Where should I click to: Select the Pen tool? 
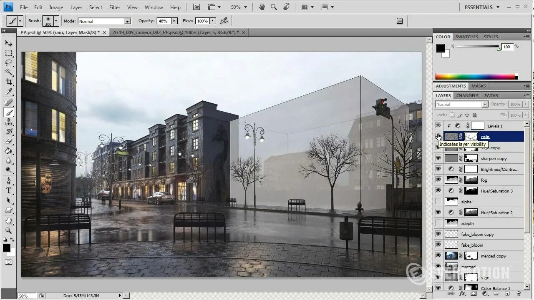point(9,181)
